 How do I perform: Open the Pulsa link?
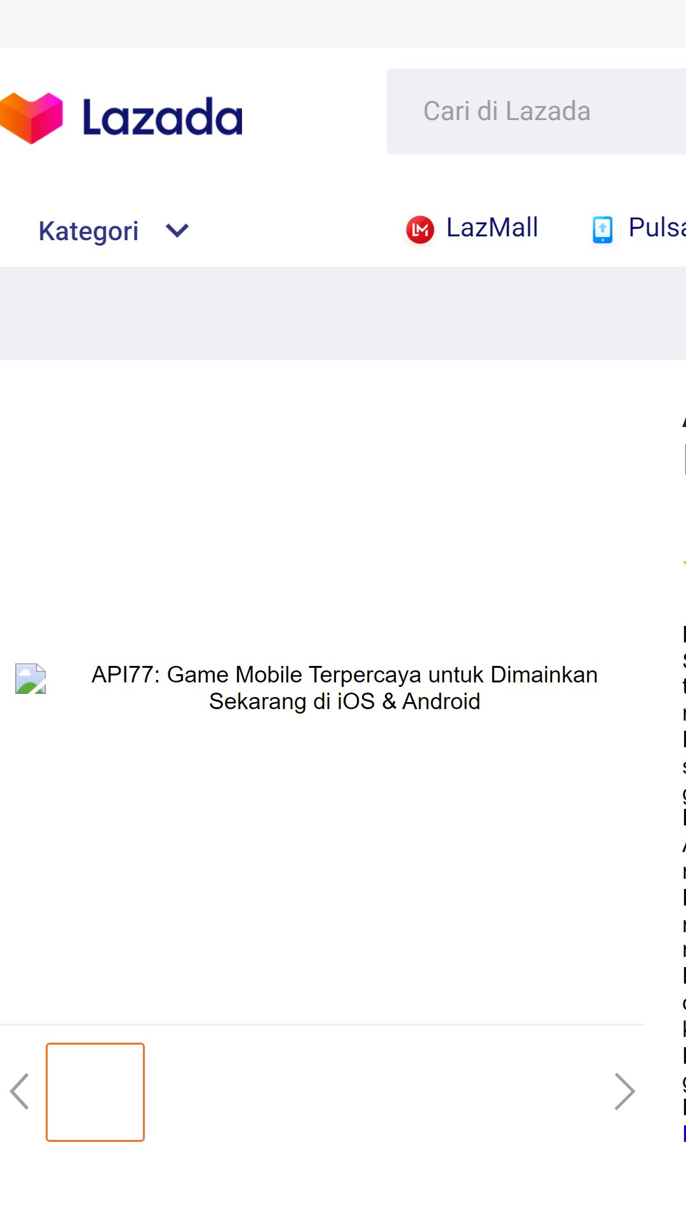pos(657,227)
